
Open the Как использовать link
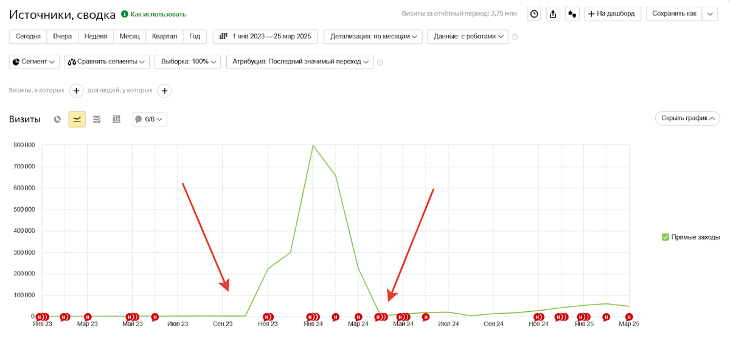pos(158,14)
